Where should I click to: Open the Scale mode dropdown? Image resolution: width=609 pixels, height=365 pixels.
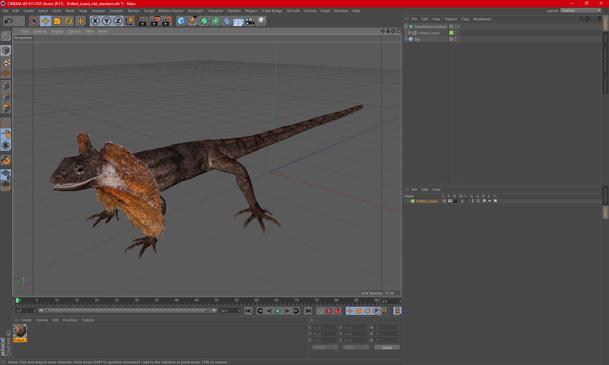[356, 347]
